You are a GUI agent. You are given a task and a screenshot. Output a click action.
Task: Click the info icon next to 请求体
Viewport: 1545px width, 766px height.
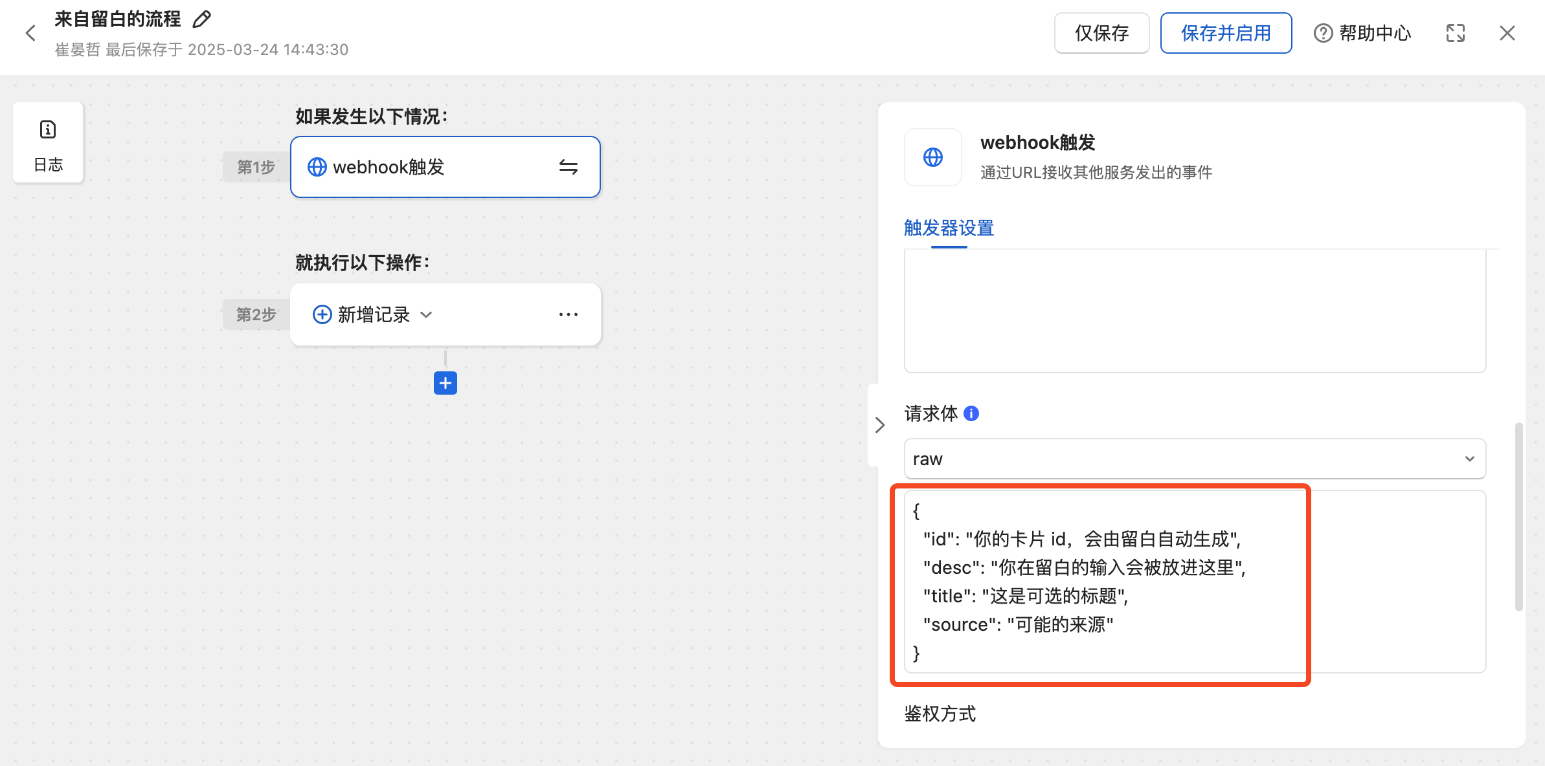pyautogui.click(x=971, y=413)
